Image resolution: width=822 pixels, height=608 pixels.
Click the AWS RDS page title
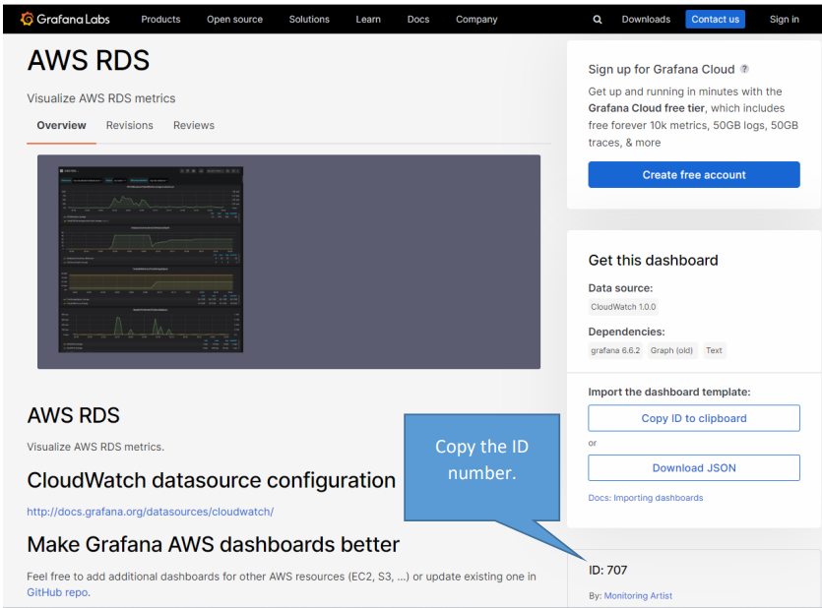pos(88,60)
